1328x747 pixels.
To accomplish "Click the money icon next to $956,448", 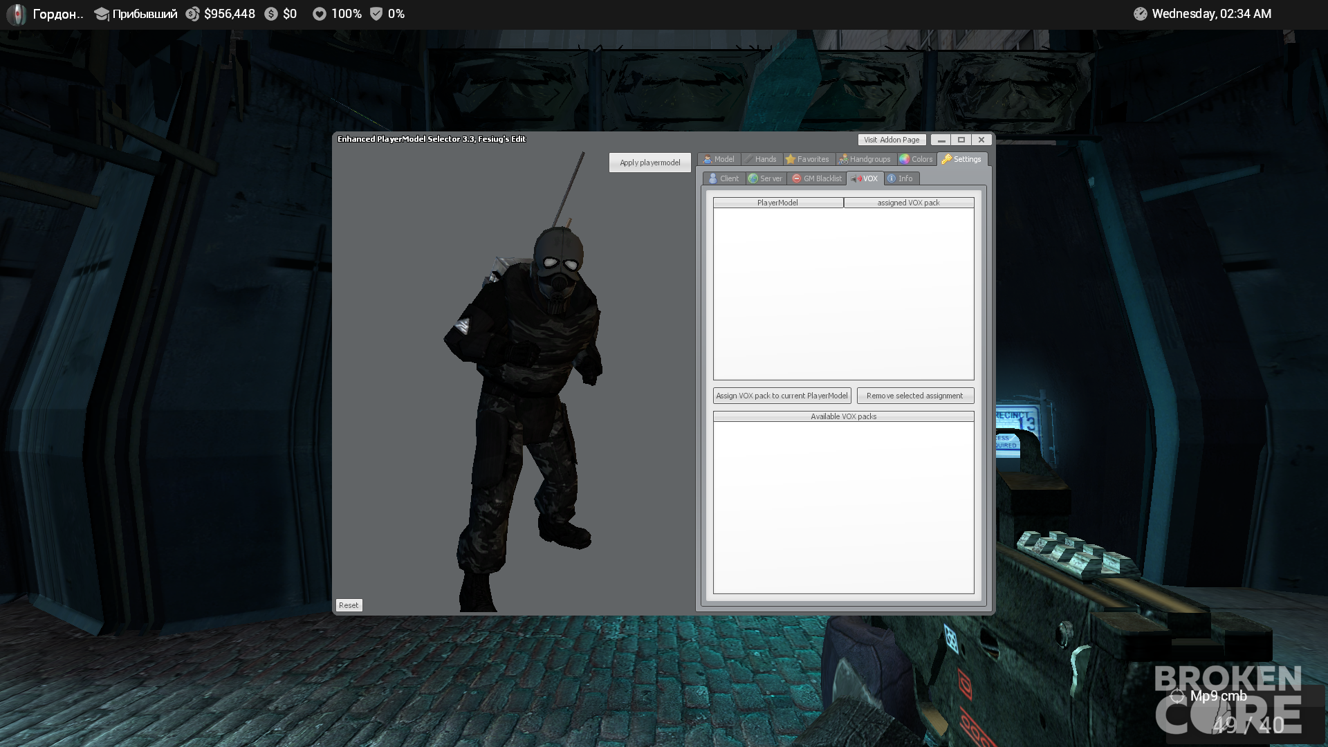I will click(192, 14).
